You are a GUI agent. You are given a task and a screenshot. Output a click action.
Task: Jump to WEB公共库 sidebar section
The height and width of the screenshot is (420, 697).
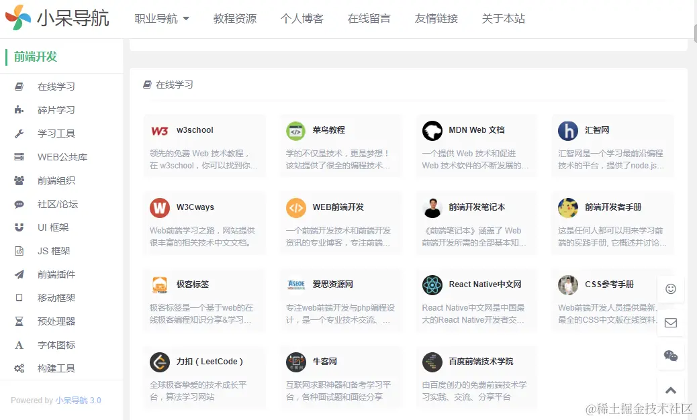[62, 157]
